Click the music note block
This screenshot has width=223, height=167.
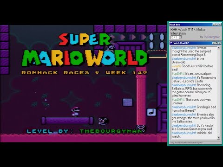(x=151, y=112)
